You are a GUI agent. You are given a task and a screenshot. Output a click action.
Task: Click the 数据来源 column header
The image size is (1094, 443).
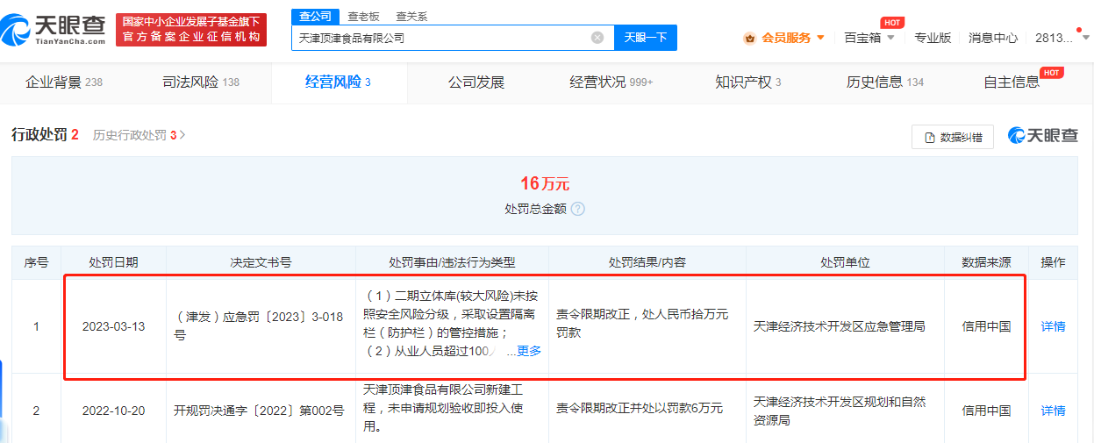[986, 262]
